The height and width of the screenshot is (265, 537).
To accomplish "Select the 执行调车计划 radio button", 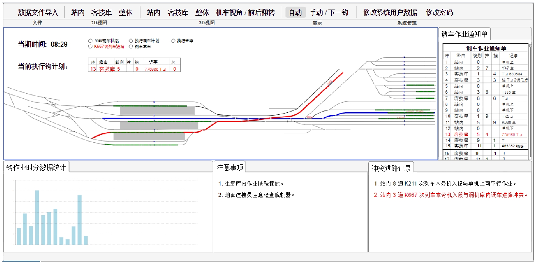I will click(131, 41).
